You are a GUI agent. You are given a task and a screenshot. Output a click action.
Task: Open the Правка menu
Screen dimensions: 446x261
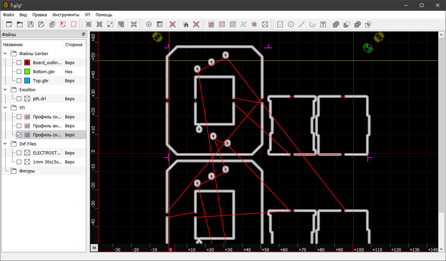click(x=40, y=15)
